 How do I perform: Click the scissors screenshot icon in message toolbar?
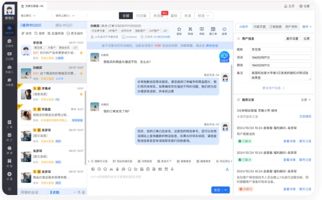[x=111, y=169]
